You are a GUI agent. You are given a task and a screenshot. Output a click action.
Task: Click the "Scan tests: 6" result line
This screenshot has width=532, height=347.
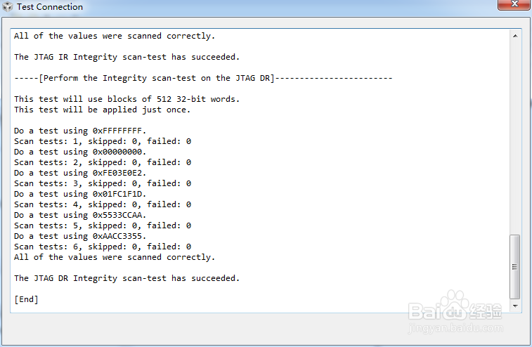pos(103,247)
